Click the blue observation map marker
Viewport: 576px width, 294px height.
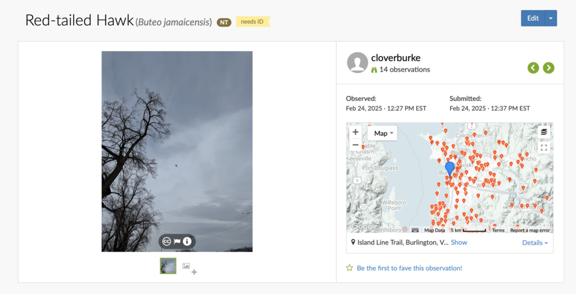coord(449,169)
